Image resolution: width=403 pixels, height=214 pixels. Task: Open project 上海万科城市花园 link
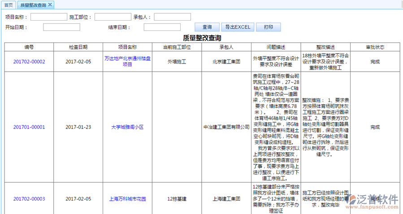point(127,199)
